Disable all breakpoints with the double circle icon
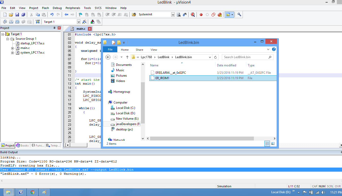Image resolution: width=342 pixels, height=196 pixels. click(x=213, y=15)
